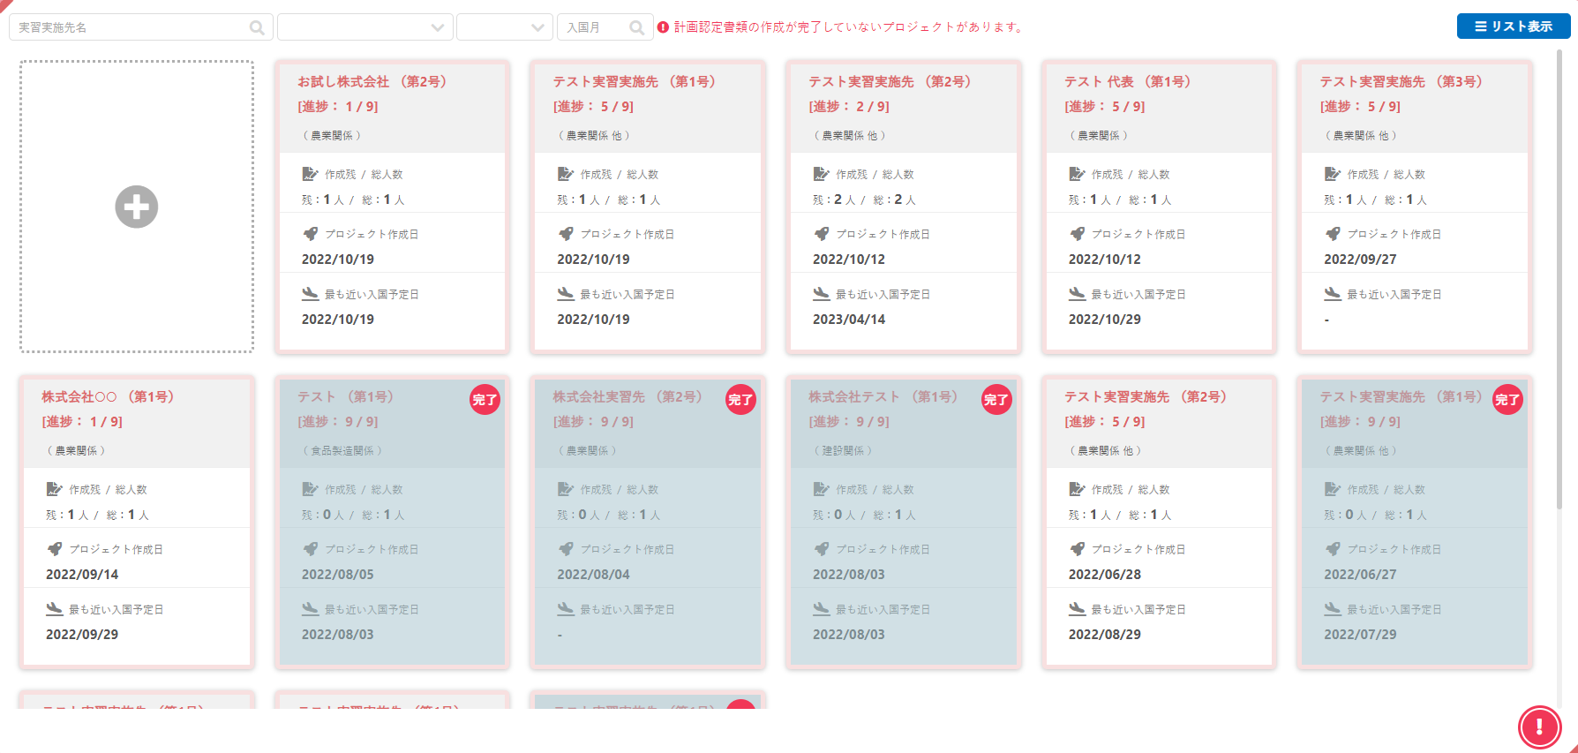
Task: Click the plus icon to add project
Action: point(137,207)
